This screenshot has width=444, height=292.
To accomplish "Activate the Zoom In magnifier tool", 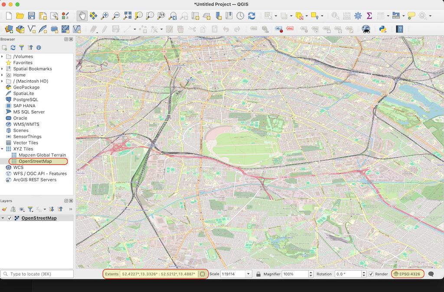I will click(x=105, y=16).
